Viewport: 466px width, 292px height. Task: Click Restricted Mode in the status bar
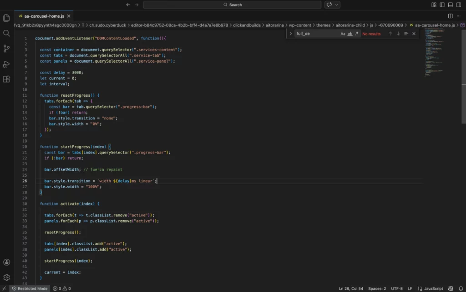click(30, 288)
